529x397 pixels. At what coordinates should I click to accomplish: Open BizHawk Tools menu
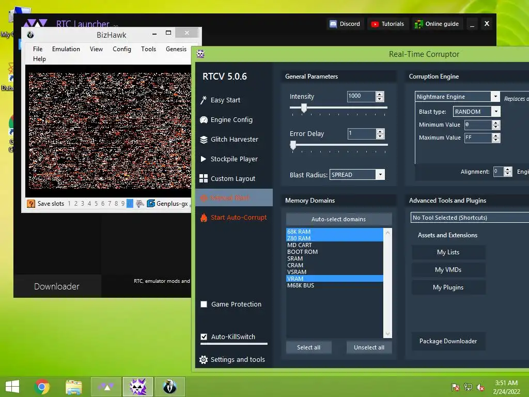point(148,49)
